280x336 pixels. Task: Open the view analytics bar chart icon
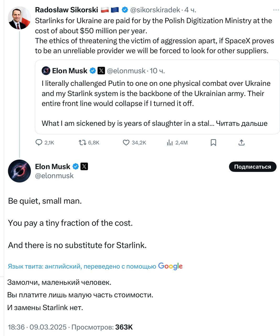point(170,143)
